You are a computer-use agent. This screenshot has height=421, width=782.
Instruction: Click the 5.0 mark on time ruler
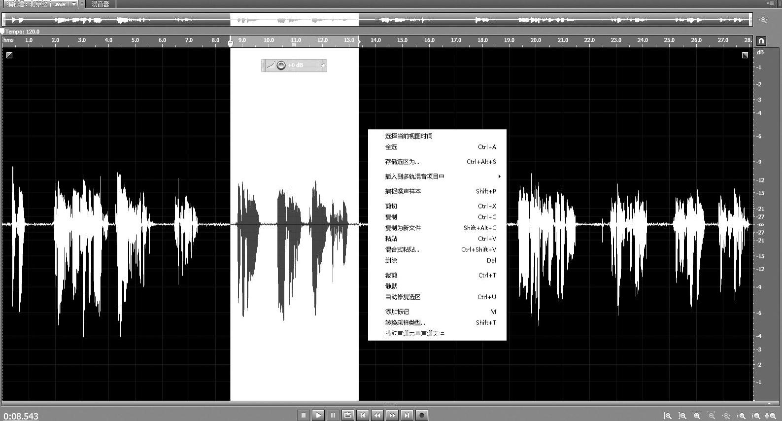click(x=135, y=40)
